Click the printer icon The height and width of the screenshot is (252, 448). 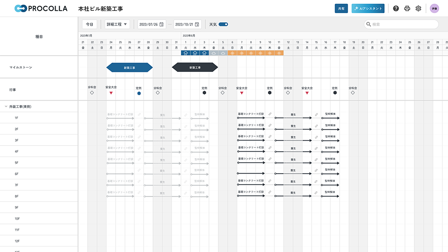(x=407, y=8)
